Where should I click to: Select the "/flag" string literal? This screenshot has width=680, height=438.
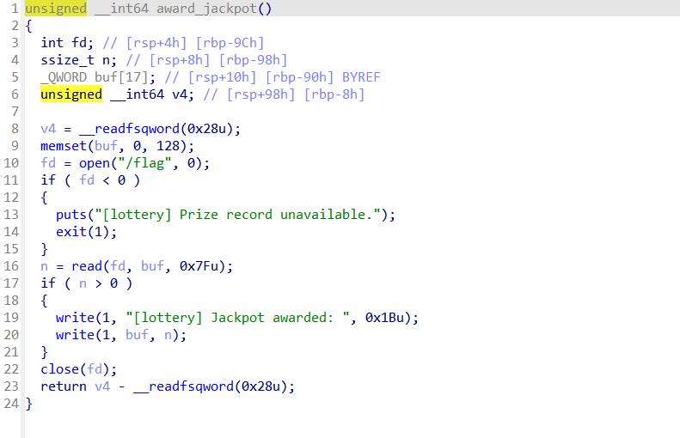[x=144, y=163]
